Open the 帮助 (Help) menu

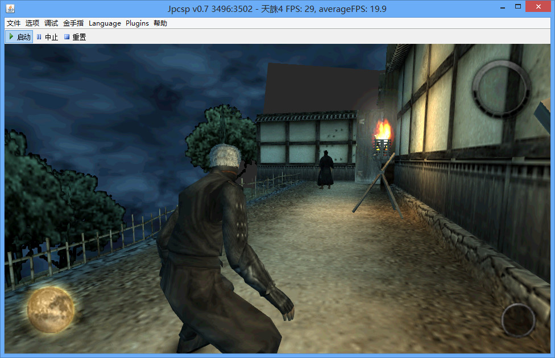pos(160,23)
